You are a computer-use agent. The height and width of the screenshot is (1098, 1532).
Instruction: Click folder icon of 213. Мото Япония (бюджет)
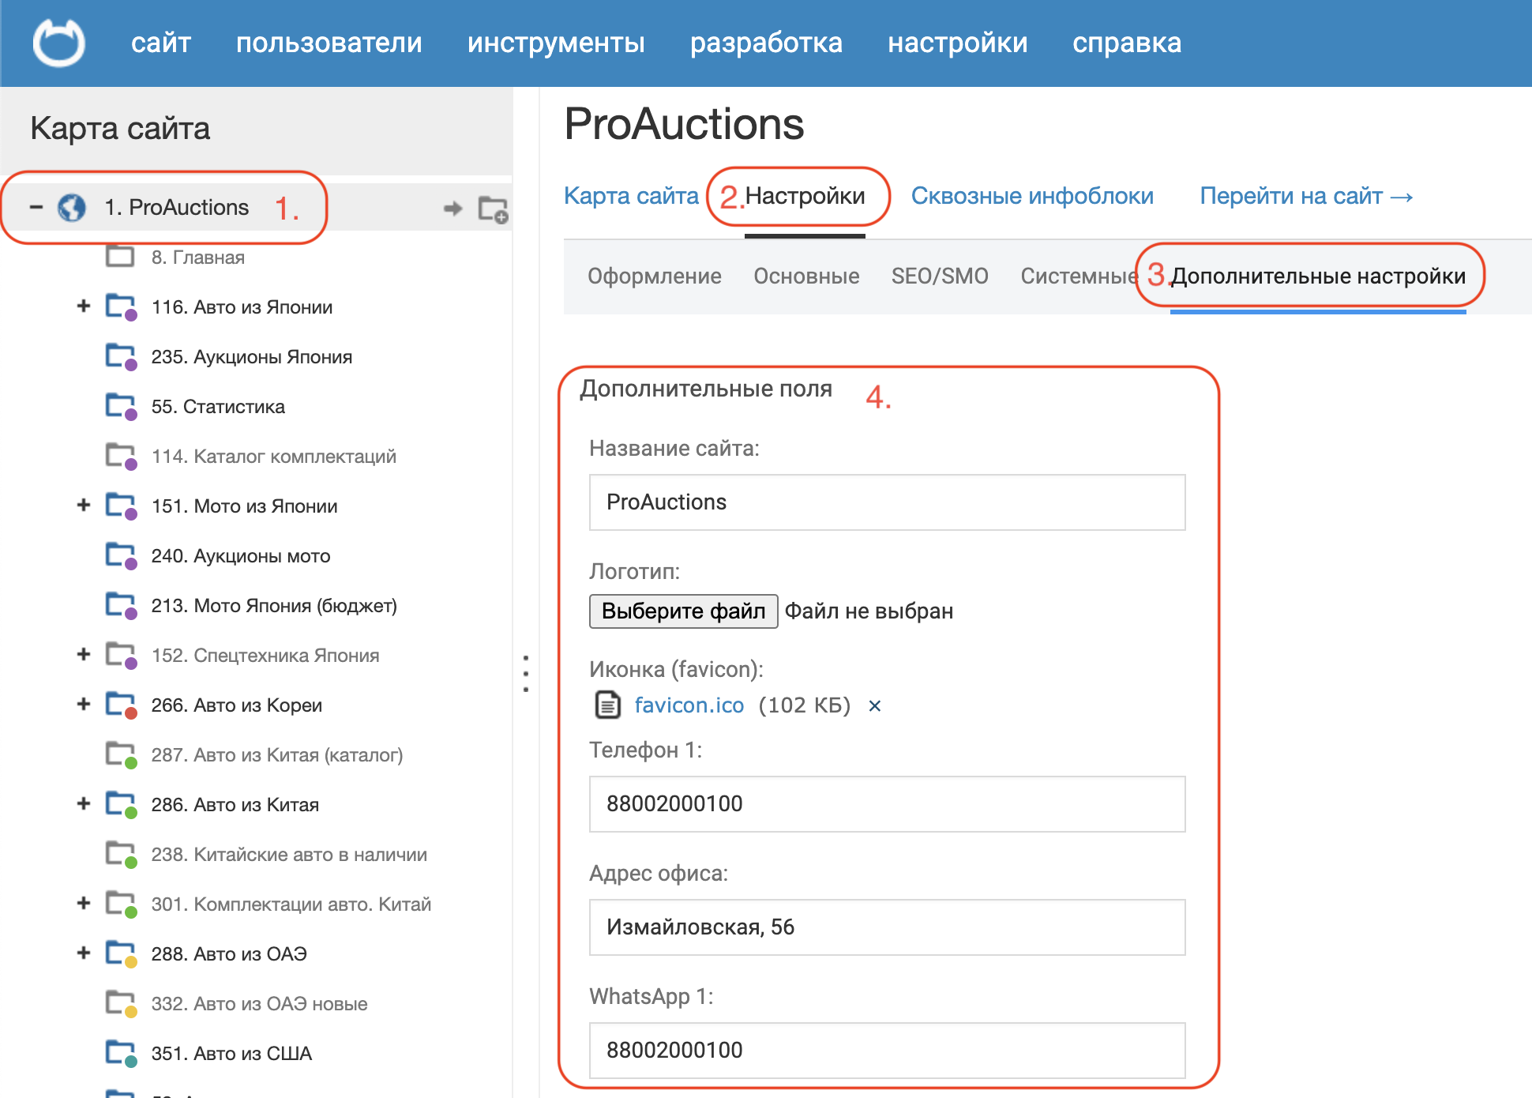pos(121,605)
